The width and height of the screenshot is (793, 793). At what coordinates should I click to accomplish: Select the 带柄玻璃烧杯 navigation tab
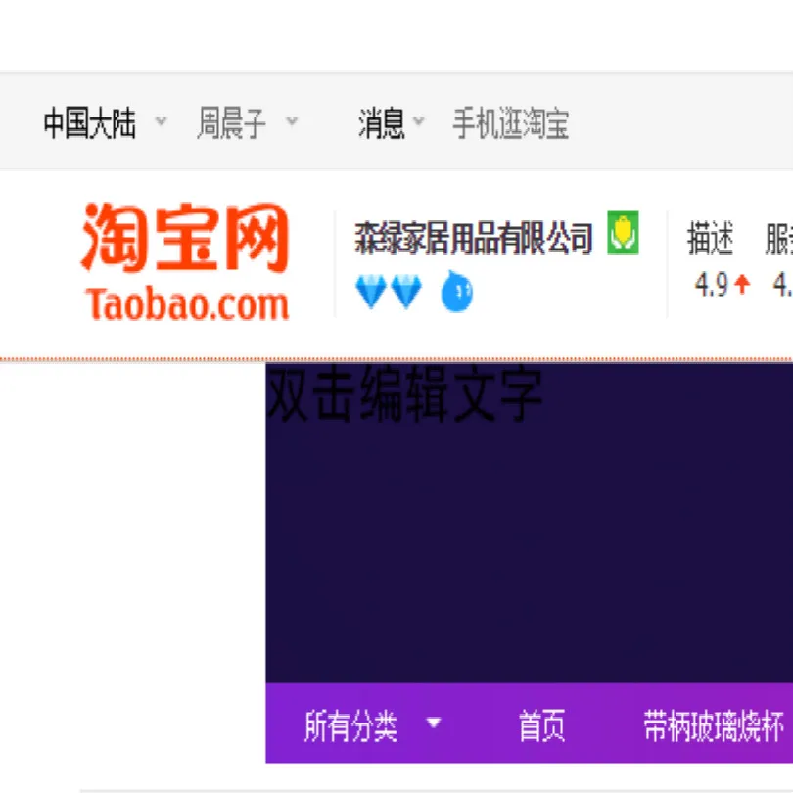pos(713,725)
